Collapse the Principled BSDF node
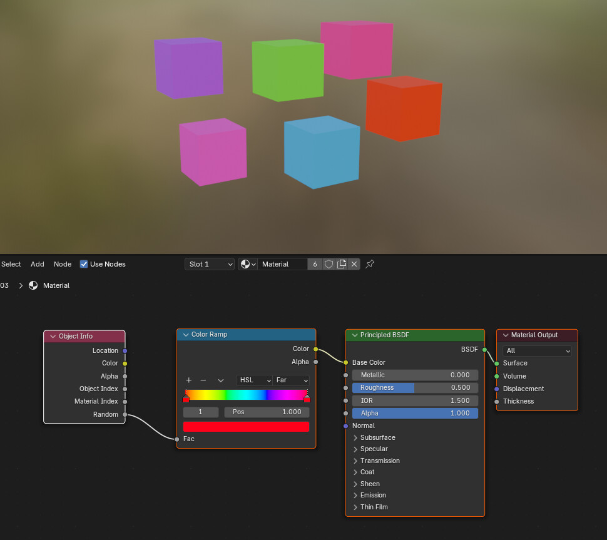Image resolution: width=607 pixels, height=540 pixels. pyautogui.click(x=355, y=335)
